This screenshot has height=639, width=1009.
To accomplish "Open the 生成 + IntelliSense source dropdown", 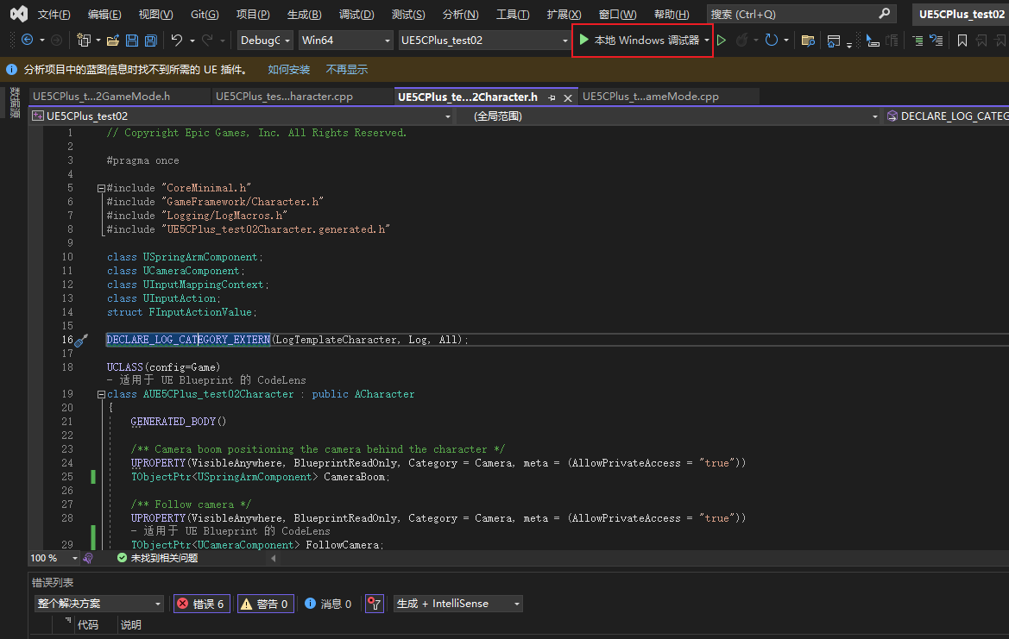I will tap(457, 604).
